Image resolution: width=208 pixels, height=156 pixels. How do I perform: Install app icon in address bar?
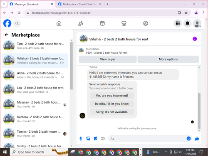point(180,13)
